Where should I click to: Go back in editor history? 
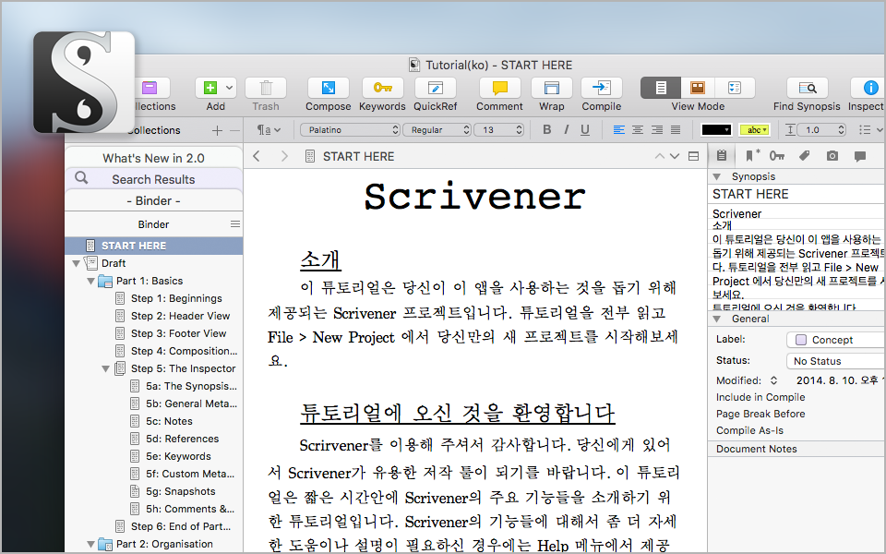coord(257,156)
